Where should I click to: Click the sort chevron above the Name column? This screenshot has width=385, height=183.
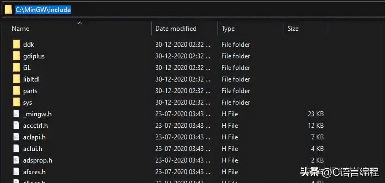click(x=80, y=23)
